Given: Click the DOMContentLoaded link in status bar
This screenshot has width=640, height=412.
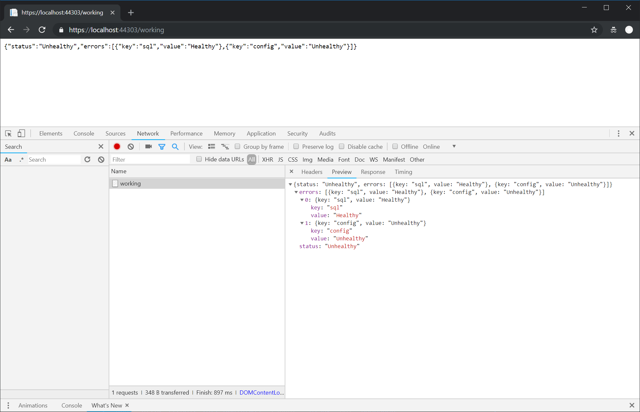Looking at the screenshot, I should tap(261, 392).
